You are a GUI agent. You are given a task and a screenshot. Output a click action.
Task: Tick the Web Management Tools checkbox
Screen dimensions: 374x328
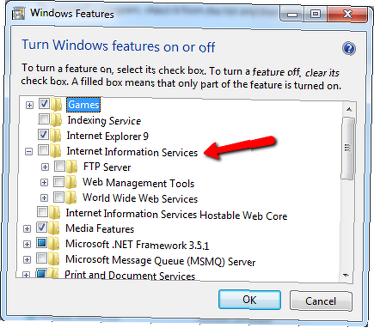[x=59, y=182]
